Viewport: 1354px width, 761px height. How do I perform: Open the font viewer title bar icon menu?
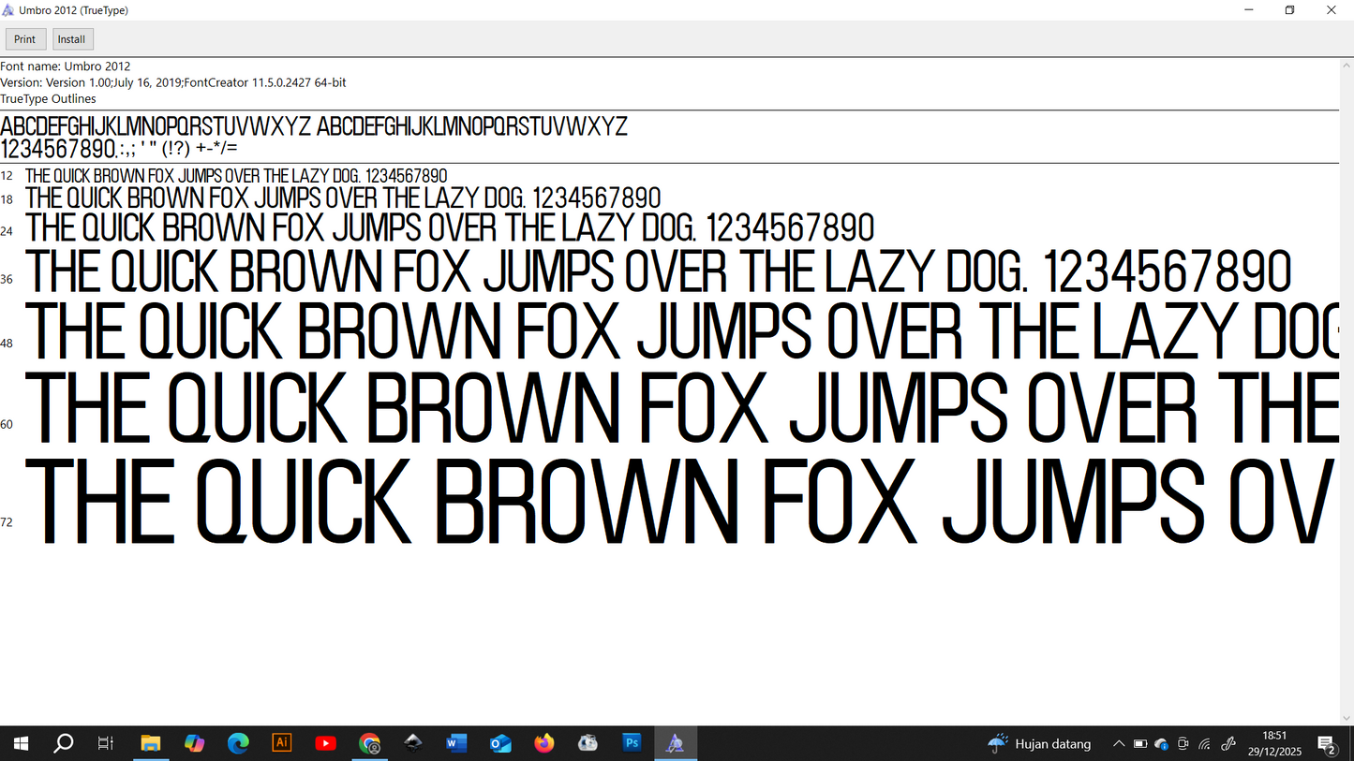pyautogui.click(x=8, y=10)
